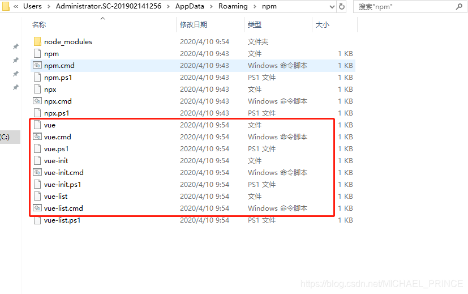Select the vue-init file icon
The height and width of the screenshot is (294, 468).
tap(37, 160)
